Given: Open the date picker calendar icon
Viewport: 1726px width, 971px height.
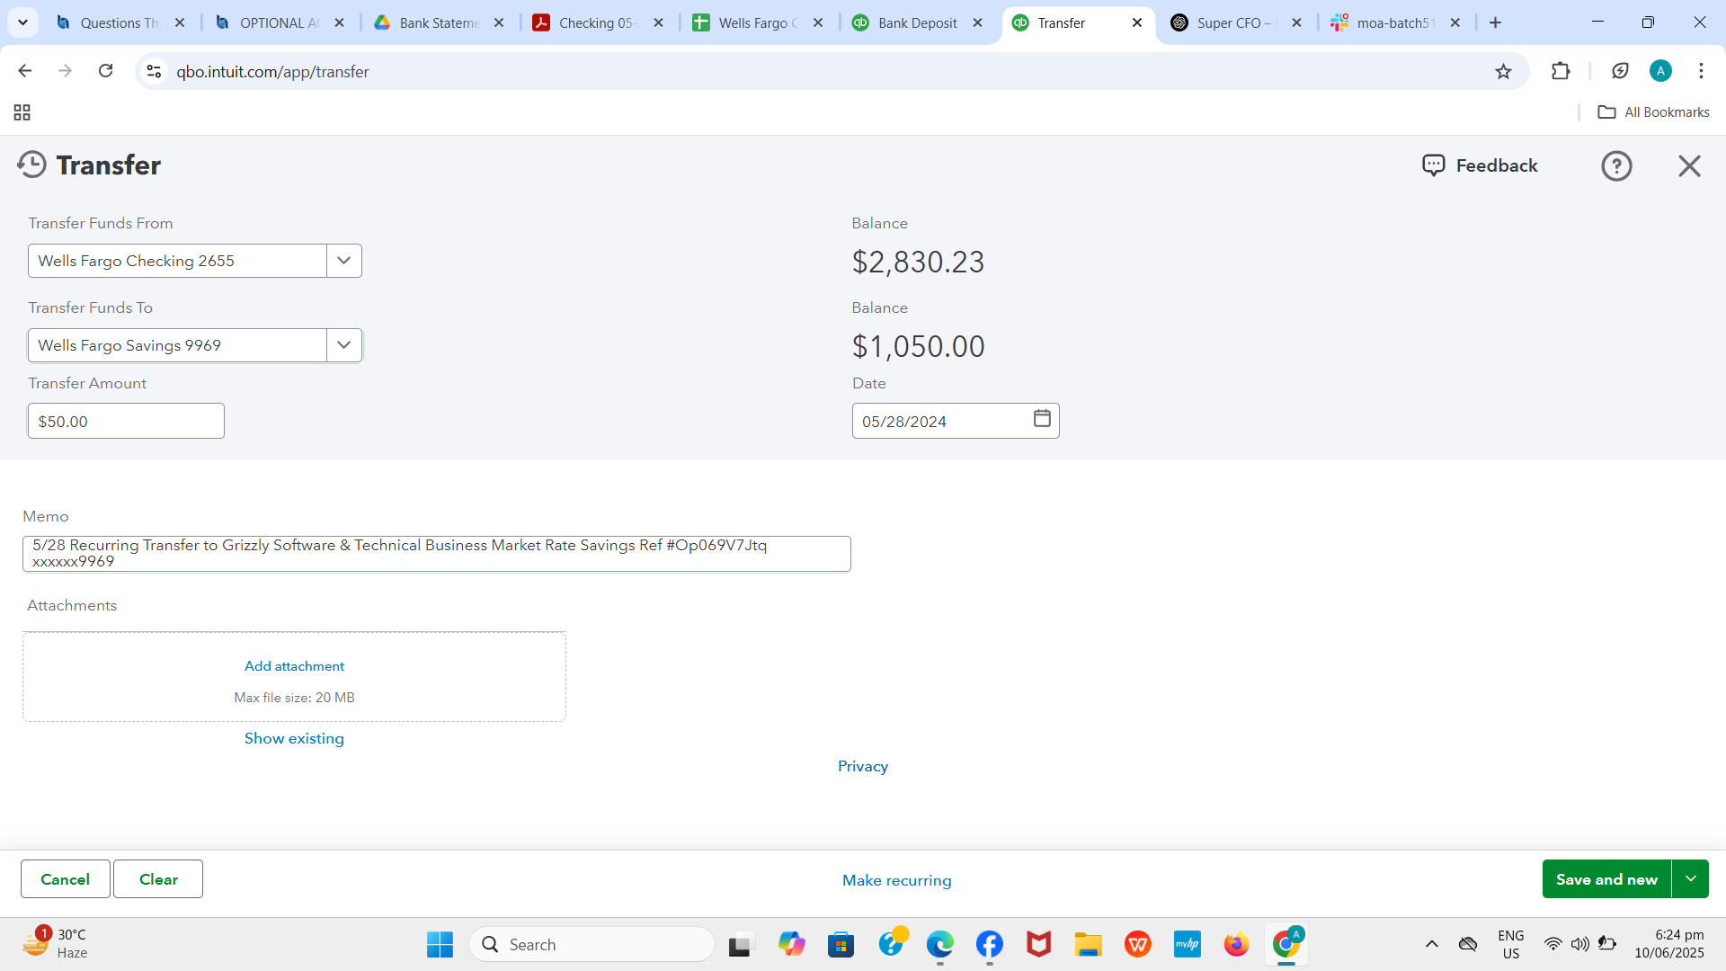Looking at the screenshot, I should [x=1042, y=419].
